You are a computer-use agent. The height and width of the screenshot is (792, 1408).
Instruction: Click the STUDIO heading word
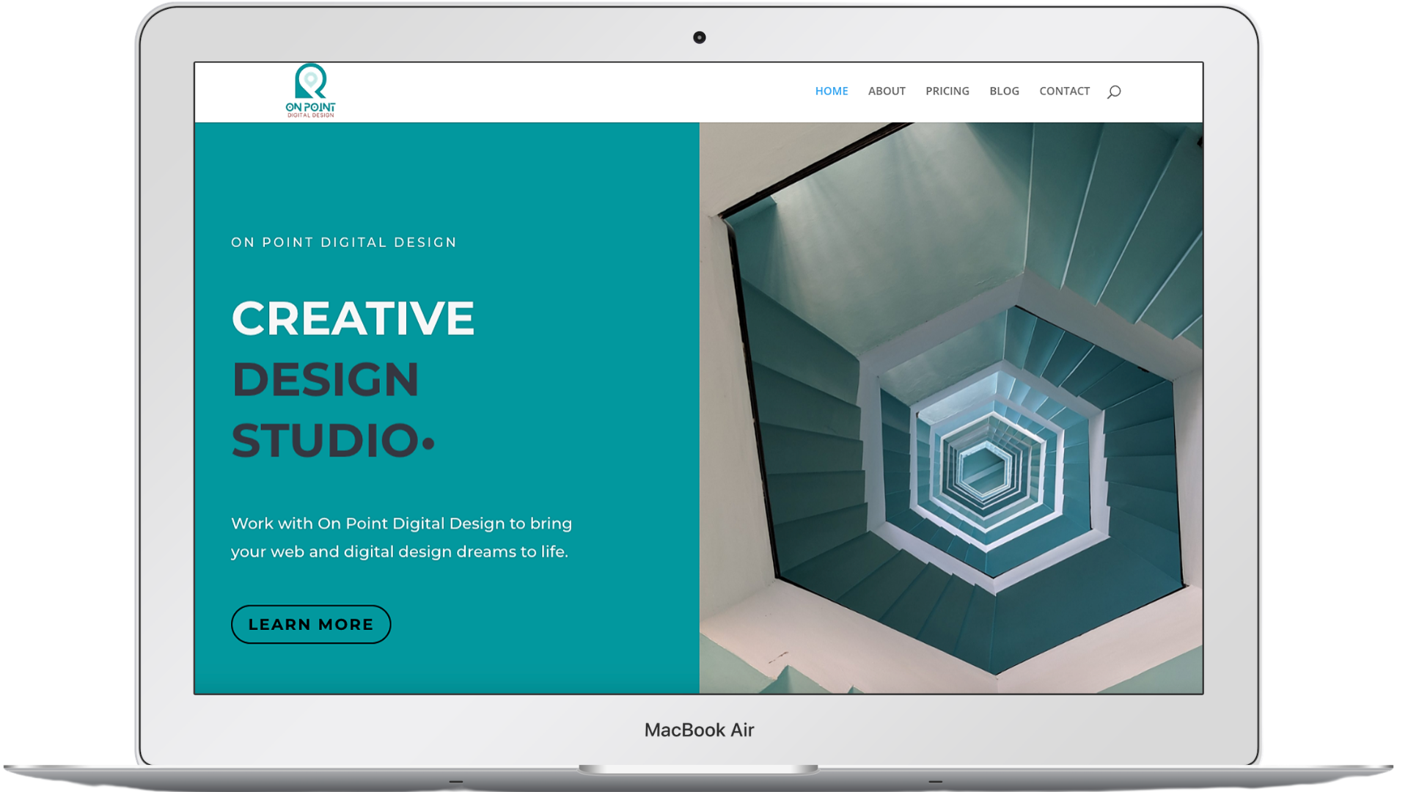click(325, 441)
